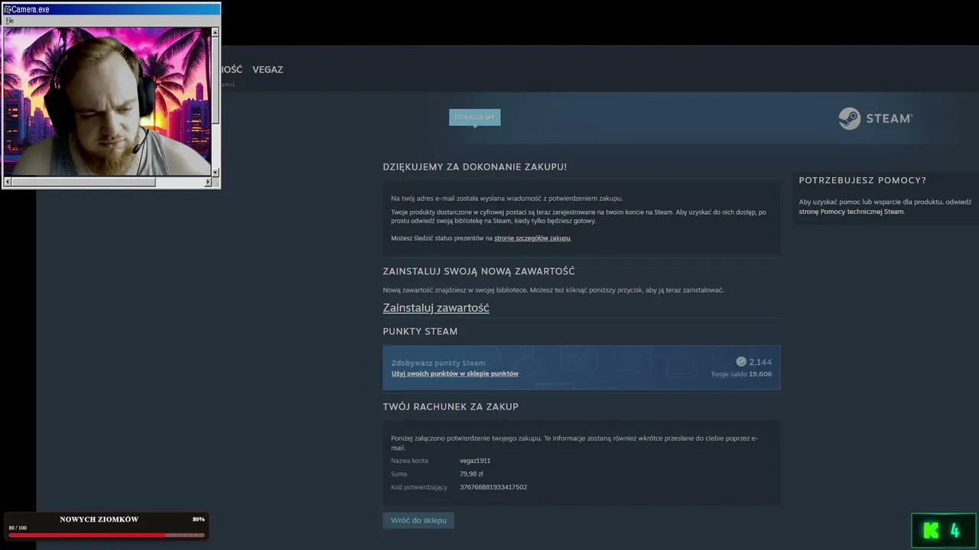Click the confirmation code 376766881933417502
Screen dimensions: 979x550
pyautogui.click(x=493, y=487)
